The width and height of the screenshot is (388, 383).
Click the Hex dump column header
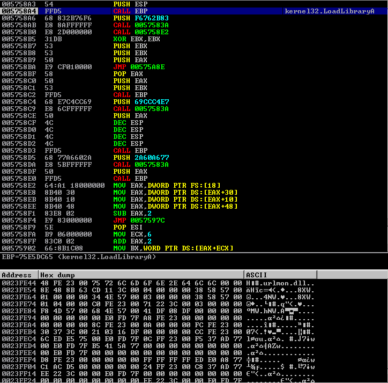pos(141,275)
